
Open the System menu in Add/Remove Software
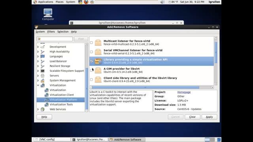click(x=40, y=32)
